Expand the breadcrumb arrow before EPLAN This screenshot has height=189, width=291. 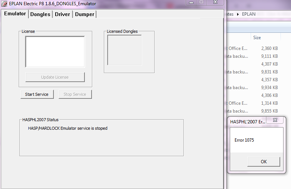tap(238, 14)
